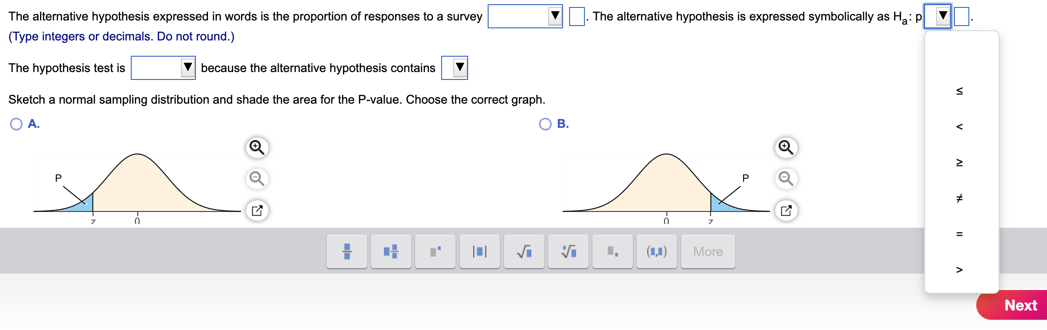
Task: Click the square root icon
Action: (523, 251)
